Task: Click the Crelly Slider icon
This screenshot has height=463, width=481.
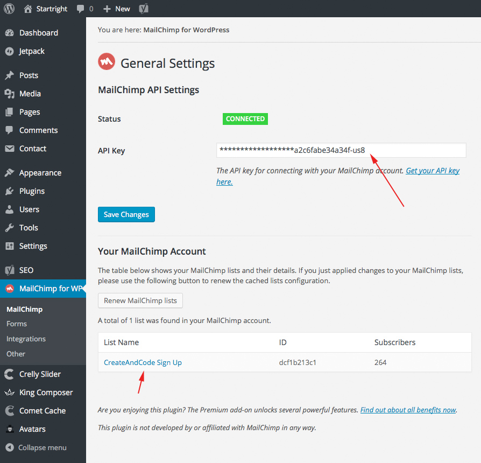Action: pos(10,374)
